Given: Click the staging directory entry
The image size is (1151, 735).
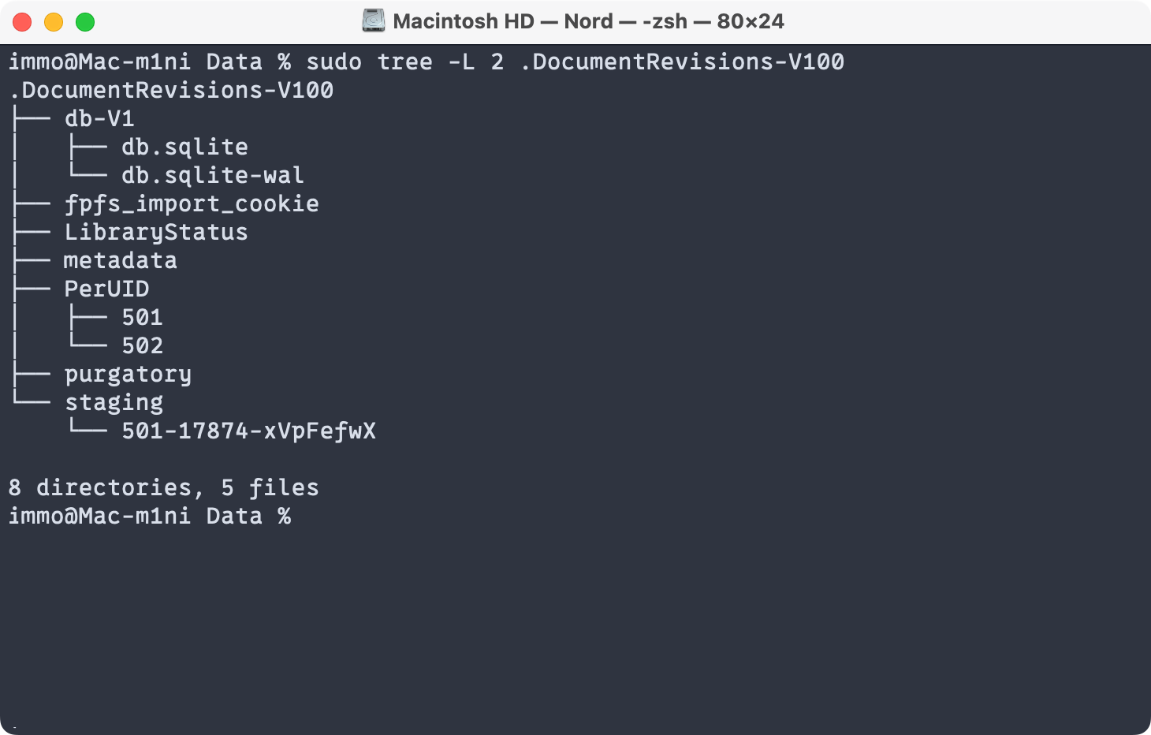Looking at the screenshot, I should click(x=114, y=402).
